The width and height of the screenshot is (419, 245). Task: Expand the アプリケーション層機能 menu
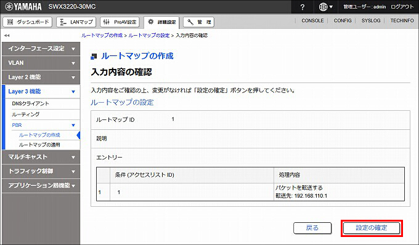pos(41,185)
